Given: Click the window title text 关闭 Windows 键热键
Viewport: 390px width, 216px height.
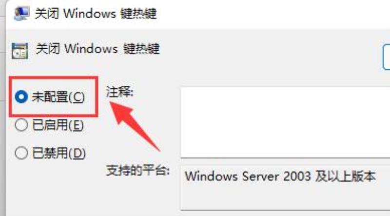Looking at the screenshot, I should click(96, 14).
